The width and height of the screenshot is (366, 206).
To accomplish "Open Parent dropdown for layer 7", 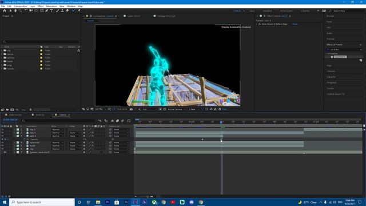I will click(121, 152).
